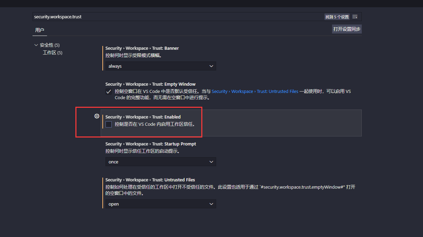Click the 找到 5 个设置 badge
423x237 pixels.
337,16
